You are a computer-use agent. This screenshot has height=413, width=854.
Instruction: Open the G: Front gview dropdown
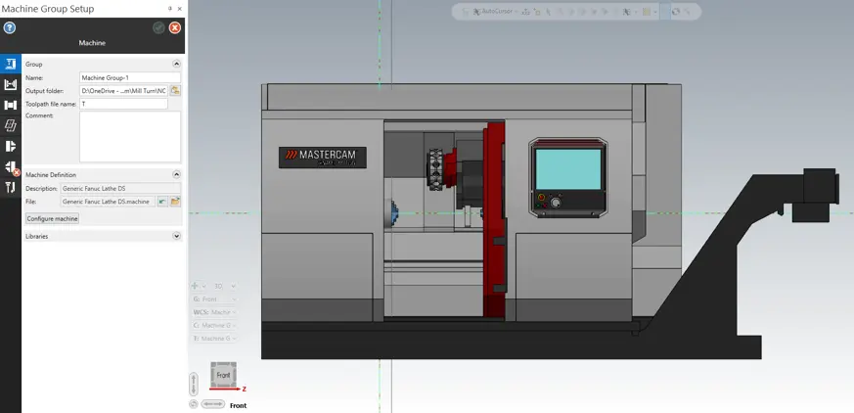tap(214, 299)
